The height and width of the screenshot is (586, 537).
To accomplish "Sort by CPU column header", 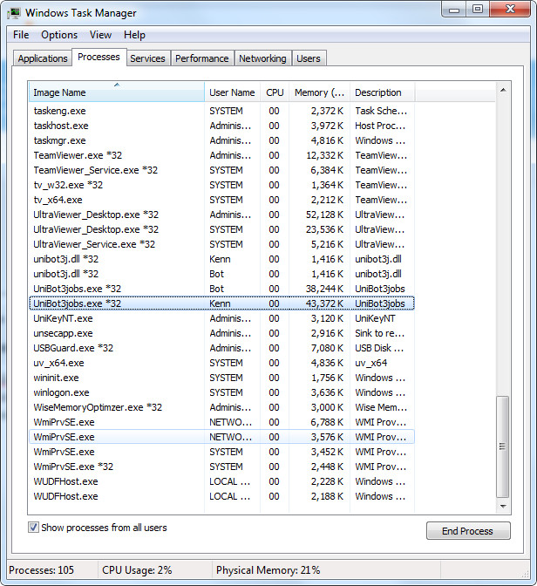I will pos(275,92).
